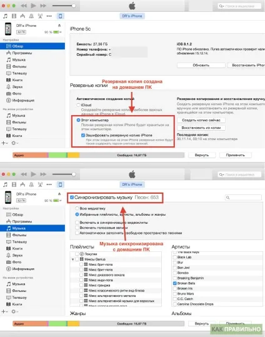
Task: Eject DR's iPhone in the Overview window
Action: [59, 26]
